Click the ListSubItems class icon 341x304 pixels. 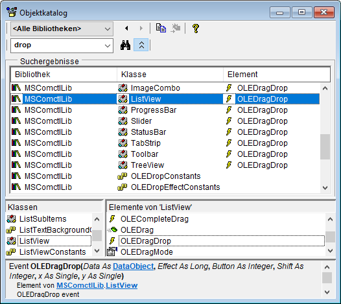click(11, 218)
